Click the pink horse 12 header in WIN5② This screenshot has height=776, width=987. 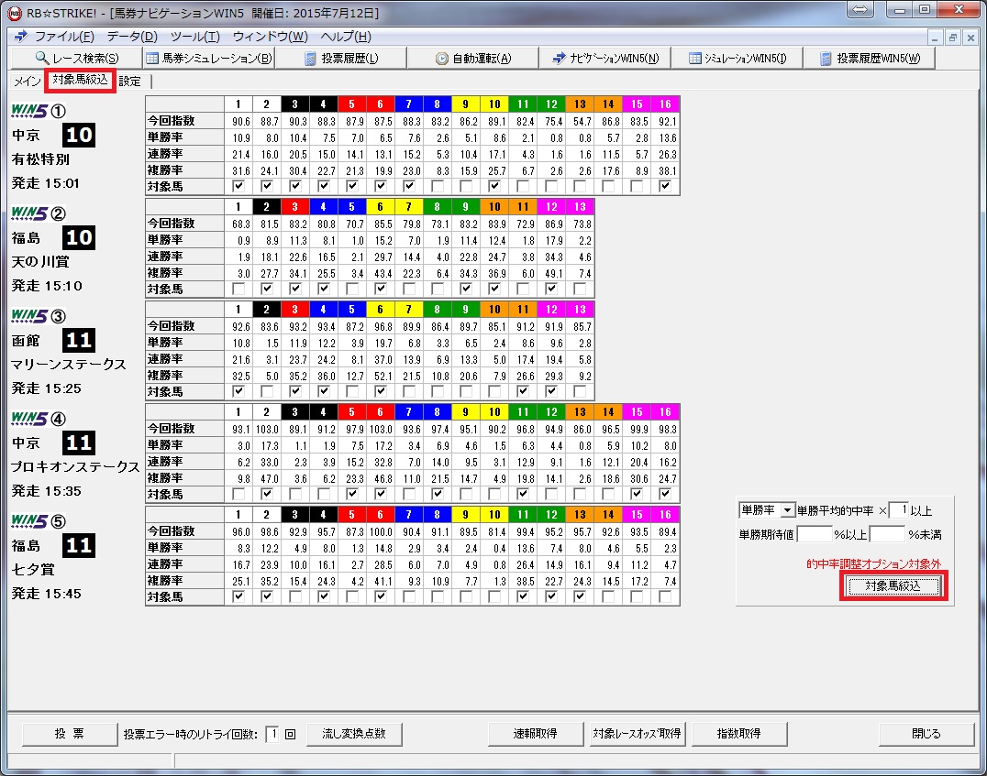551,206
